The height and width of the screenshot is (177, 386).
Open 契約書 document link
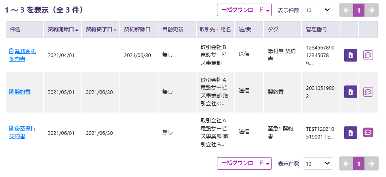click(x=22, y=92)
